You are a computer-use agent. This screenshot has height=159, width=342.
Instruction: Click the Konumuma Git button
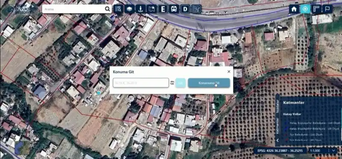click(x=209, y=83)
